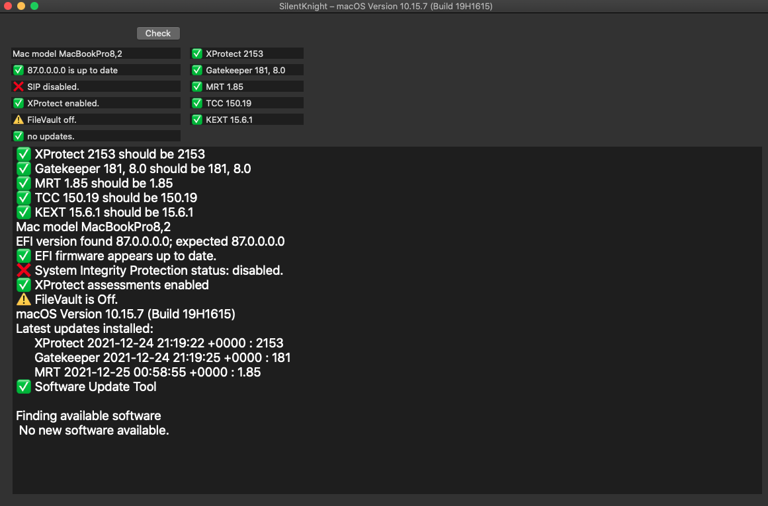Image resolution: width=768 pixels, height=506 pixels.
Task: Click green checkmark beside 'TCC 150.19' field
Action: pos(197,103)
